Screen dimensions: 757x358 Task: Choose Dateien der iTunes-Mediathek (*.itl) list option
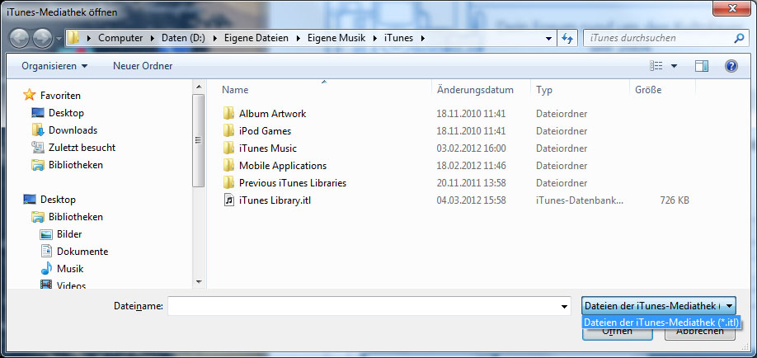[x=661, y=323]
